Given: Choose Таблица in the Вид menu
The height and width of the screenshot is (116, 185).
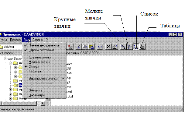Looking at the screenshot, I should pos(44,72).
